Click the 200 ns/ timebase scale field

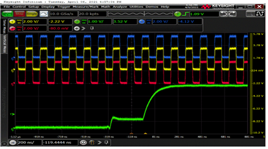[x=30, y=142]
